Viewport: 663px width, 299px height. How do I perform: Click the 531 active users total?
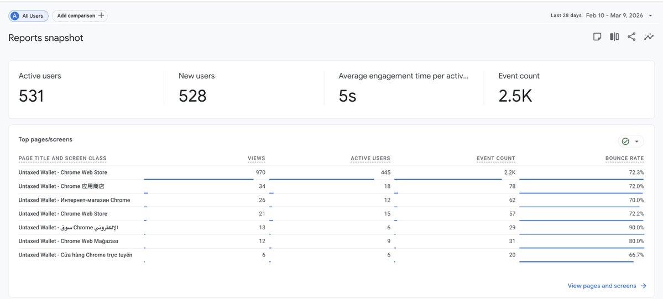click(x=32, y=96)
